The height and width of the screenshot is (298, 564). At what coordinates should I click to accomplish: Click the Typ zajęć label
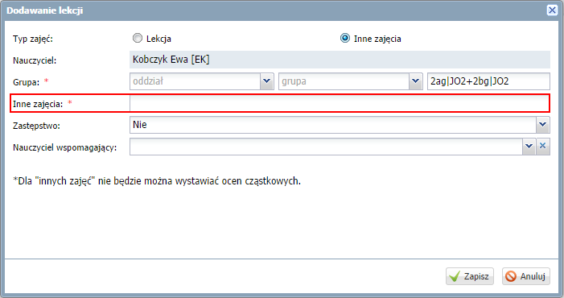pos(33,39)
